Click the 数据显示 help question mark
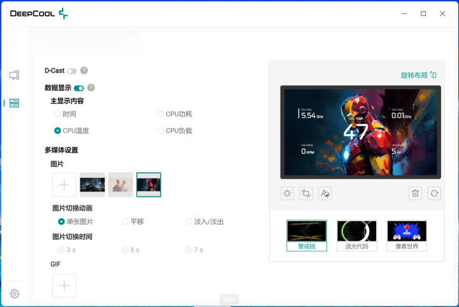Viewport: 459px width, 307px height. click(91, 87)
